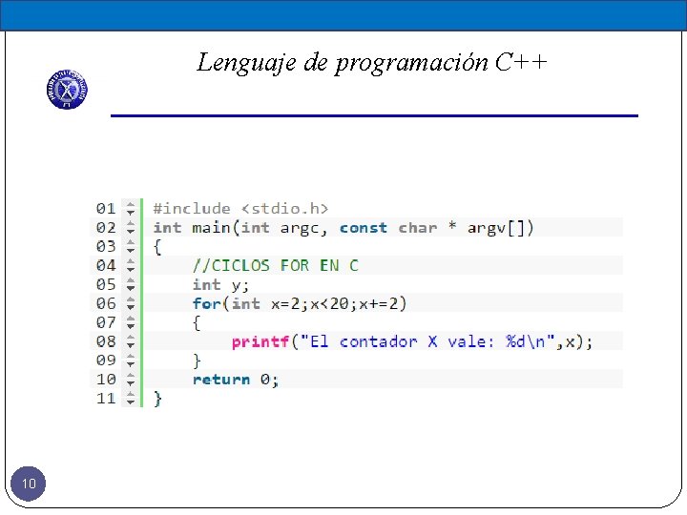Click "argc," parameter text
The height and width of the screenshot is (515, 687).
click(x=303, y=229)
